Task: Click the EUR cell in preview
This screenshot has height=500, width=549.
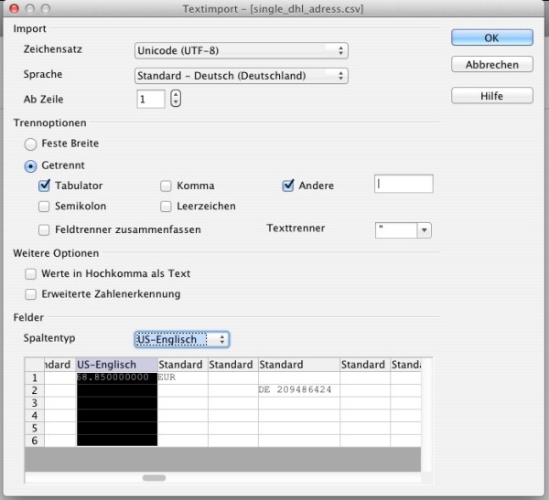Action: point(183,378)
